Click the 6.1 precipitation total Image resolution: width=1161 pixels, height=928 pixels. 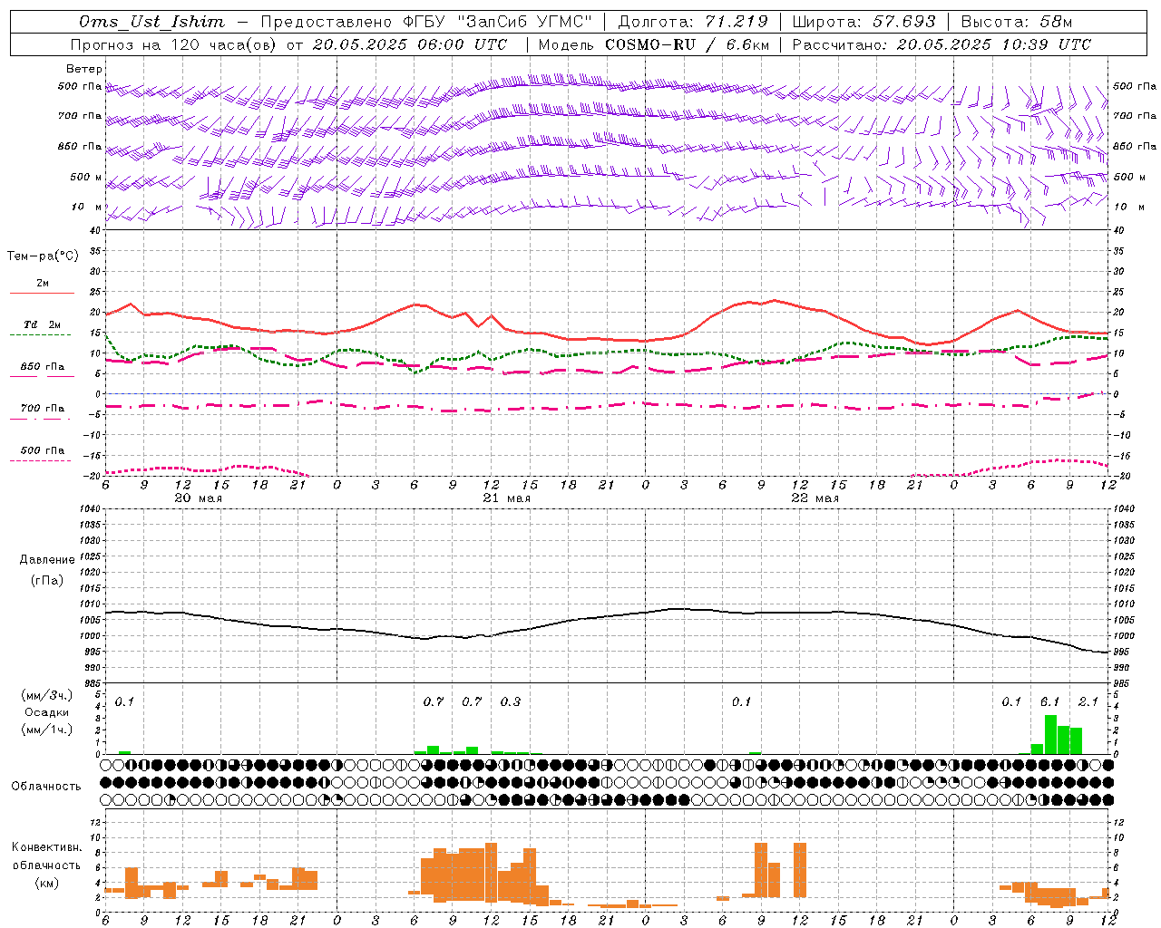pos(1050,702)
